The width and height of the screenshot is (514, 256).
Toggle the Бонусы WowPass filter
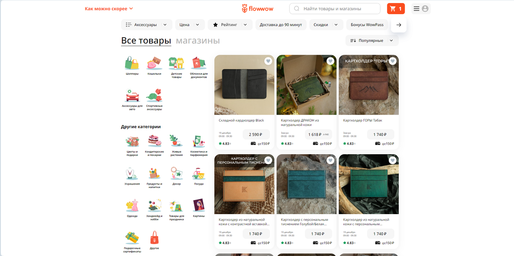pyautogui.click(x=367, y=25)
